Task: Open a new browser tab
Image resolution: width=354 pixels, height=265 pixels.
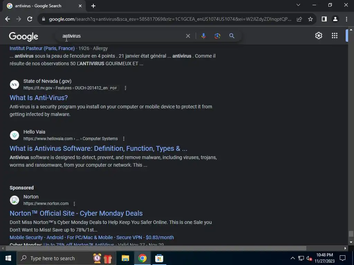Action: pos(93,6)
